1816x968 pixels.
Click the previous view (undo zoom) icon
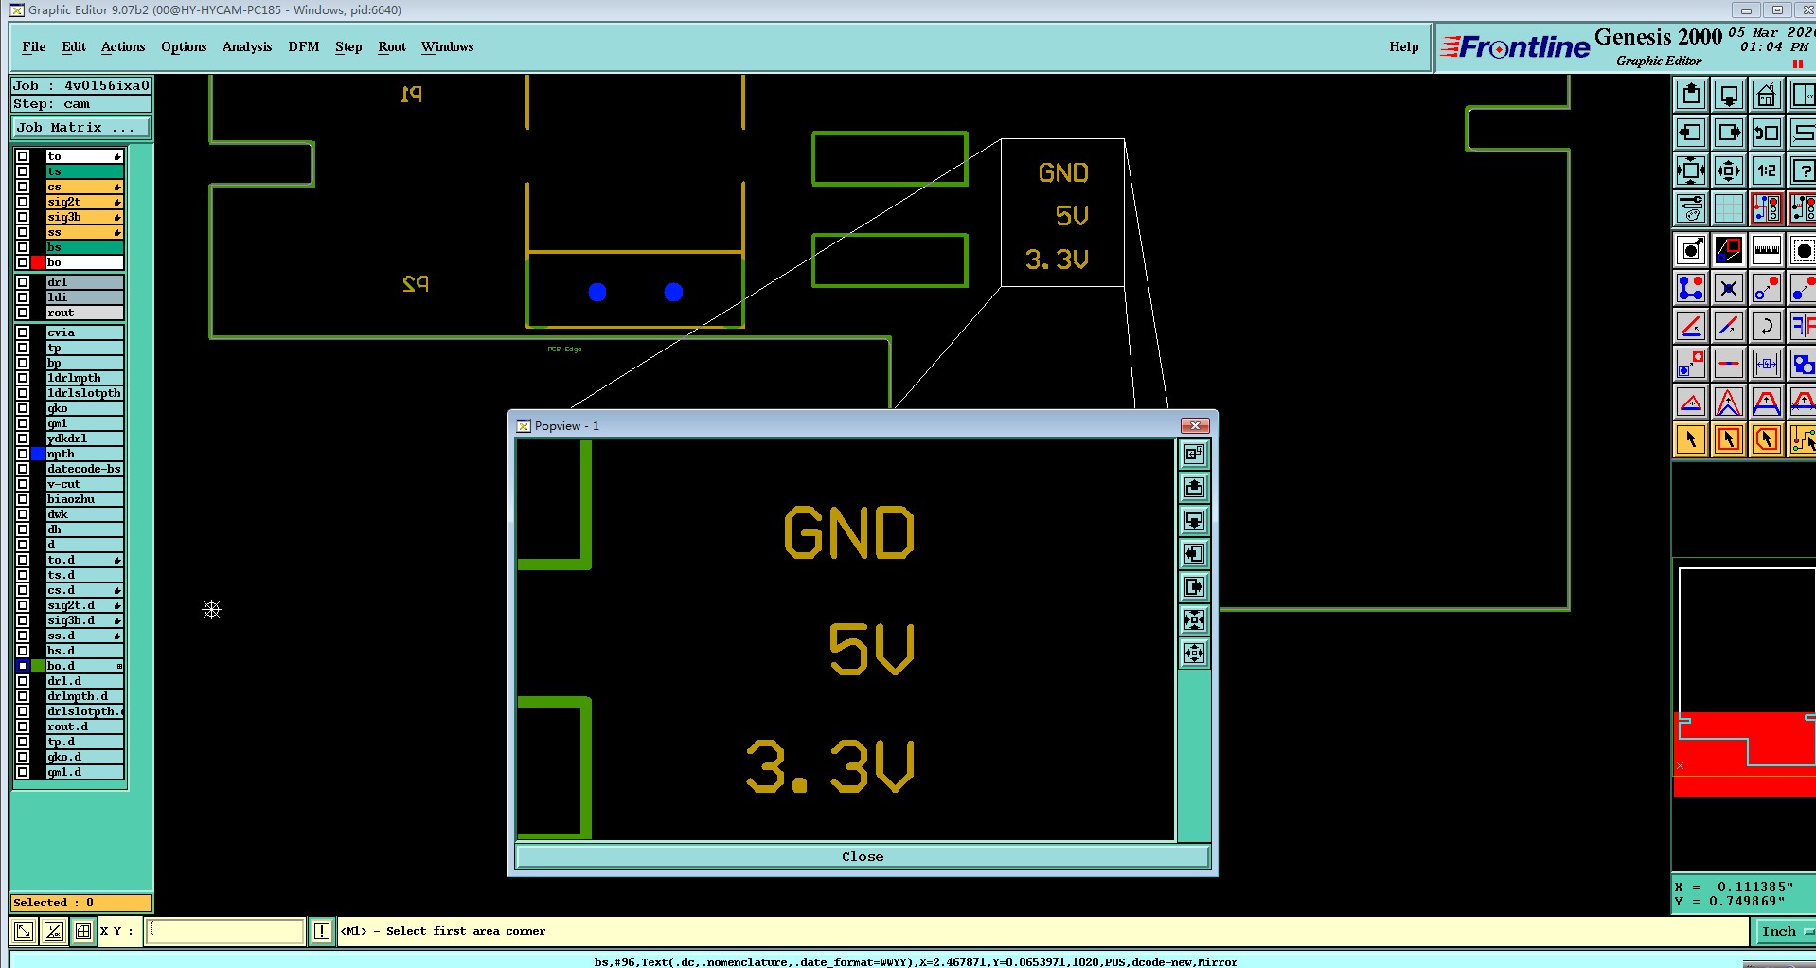pos(1767,133)
